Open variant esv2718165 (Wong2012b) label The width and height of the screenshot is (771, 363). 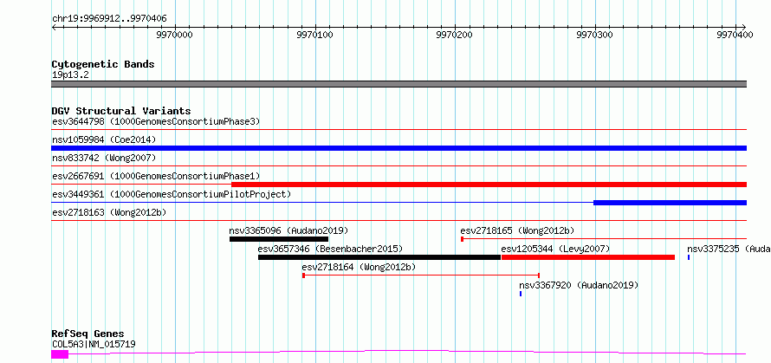click(517, 230)
